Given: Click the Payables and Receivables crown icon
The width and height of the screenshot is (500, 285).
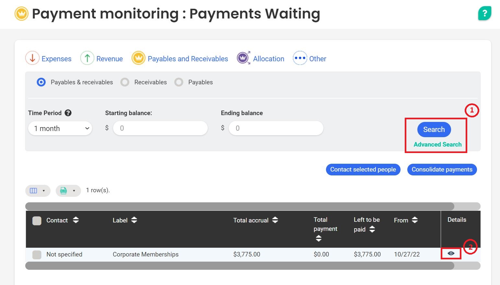Looking at the screenshot, I should pyautogui.click(x=138, y=58).
